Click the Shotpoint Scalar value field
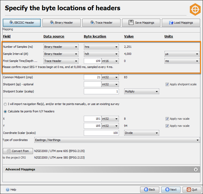Viewport: 203px width, 194px height. pyautogui.click(x=101, y=91)
